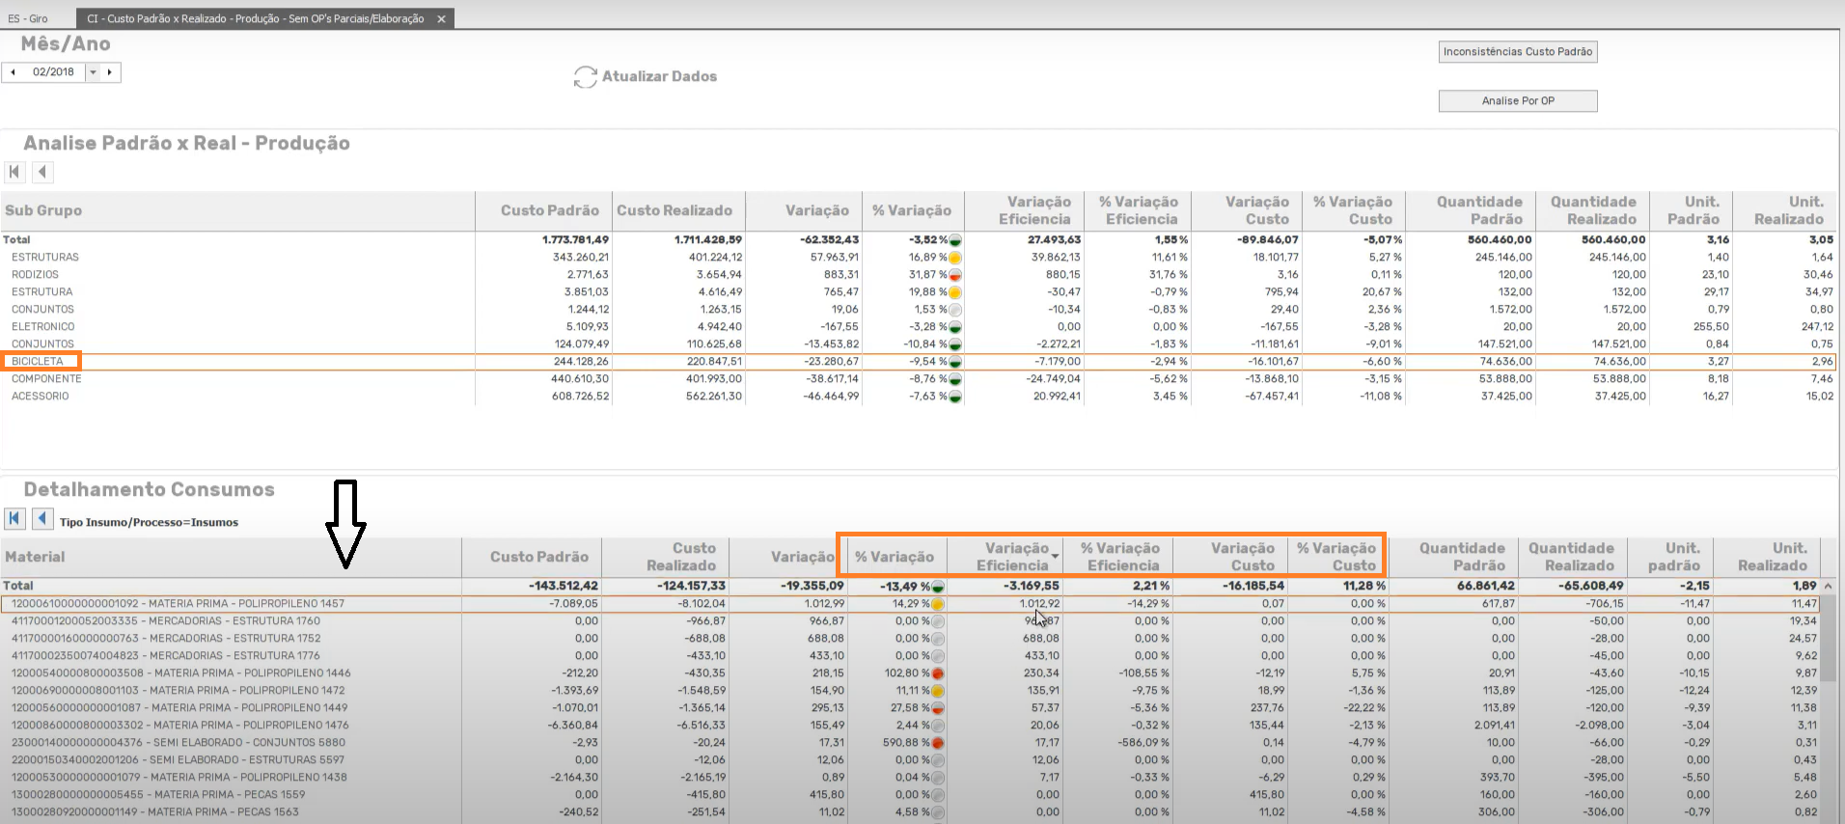Screen dimensions: 1845x824
Task: Go back one level in Detalhamento Consumos
Action: pyautogui.click(x=42, y=518)
